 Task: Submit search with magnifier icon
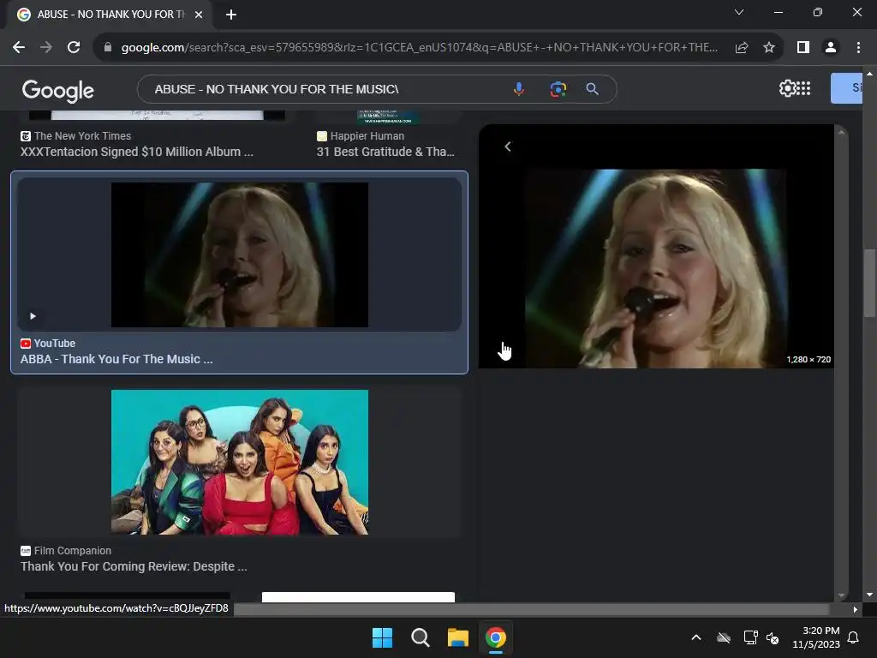pos(593,89)
